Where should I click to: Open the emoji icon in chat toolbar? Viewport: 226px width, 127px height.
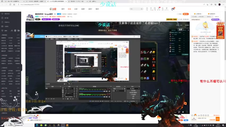click(192, 115)
